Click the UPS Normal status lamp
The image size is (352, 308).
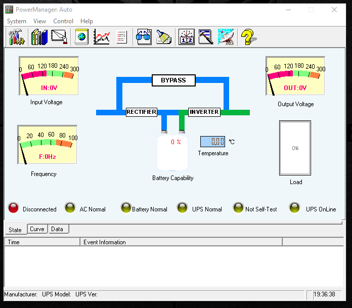pyautogui.click(x=182, y=208)
